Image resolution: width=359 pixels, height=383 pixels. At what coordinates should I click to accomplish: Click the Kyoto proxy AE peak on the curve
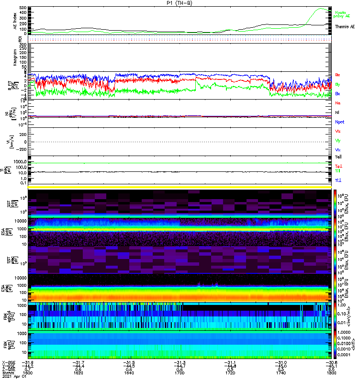tap(321, 9)
